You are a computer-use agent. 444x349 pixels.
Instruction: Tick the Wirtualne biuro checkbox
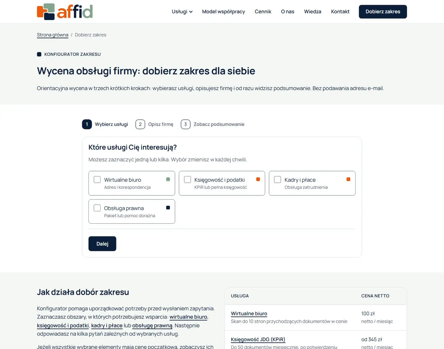coord(97,180)
